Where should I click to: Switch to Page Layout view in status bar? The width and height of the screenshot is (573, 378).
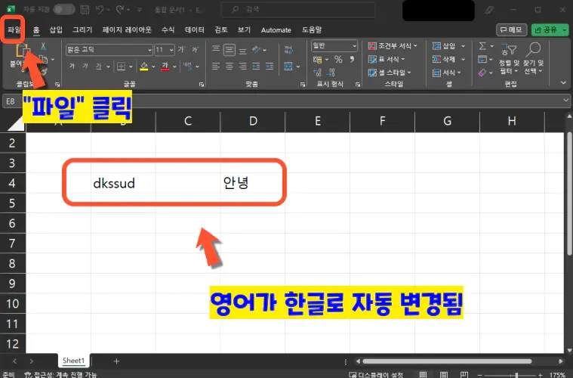click(x=444, y=374)
